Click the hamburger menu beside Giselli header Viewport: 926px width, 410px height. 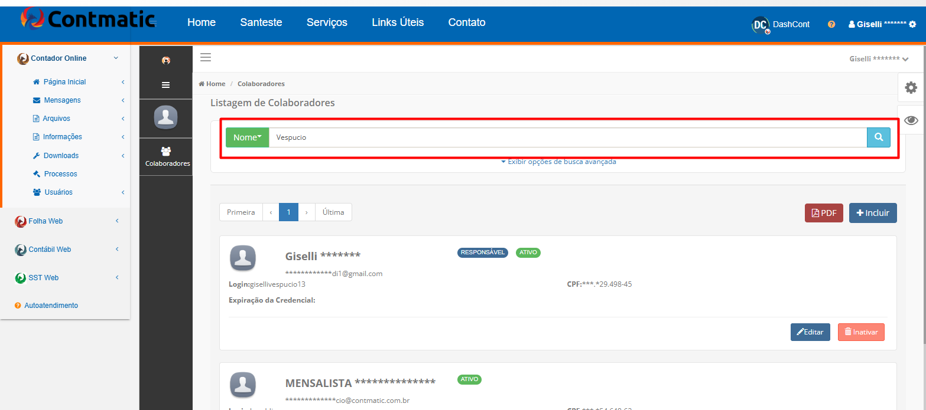click(206, 57)
